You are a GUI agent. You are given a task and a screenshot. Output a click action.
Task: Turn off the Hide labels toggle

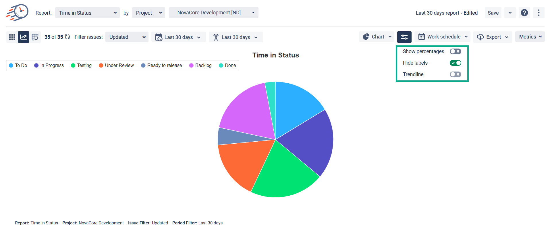(x=455, y=63)
